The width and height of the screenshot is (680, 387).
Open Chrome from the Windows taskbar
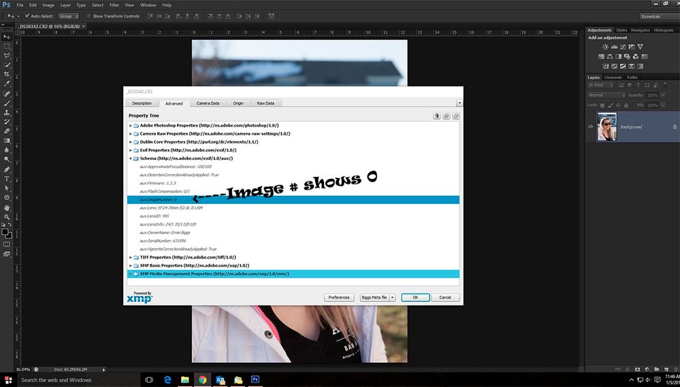202,380
